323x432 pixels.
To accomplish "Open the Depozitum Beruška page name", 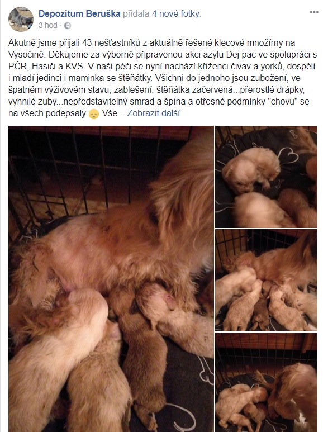I will (79, 13).
